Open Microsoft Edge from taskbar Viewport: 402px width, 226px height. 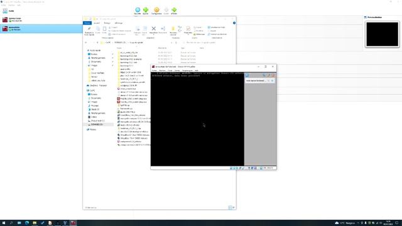pyautogui.click(x=27, y=223)
